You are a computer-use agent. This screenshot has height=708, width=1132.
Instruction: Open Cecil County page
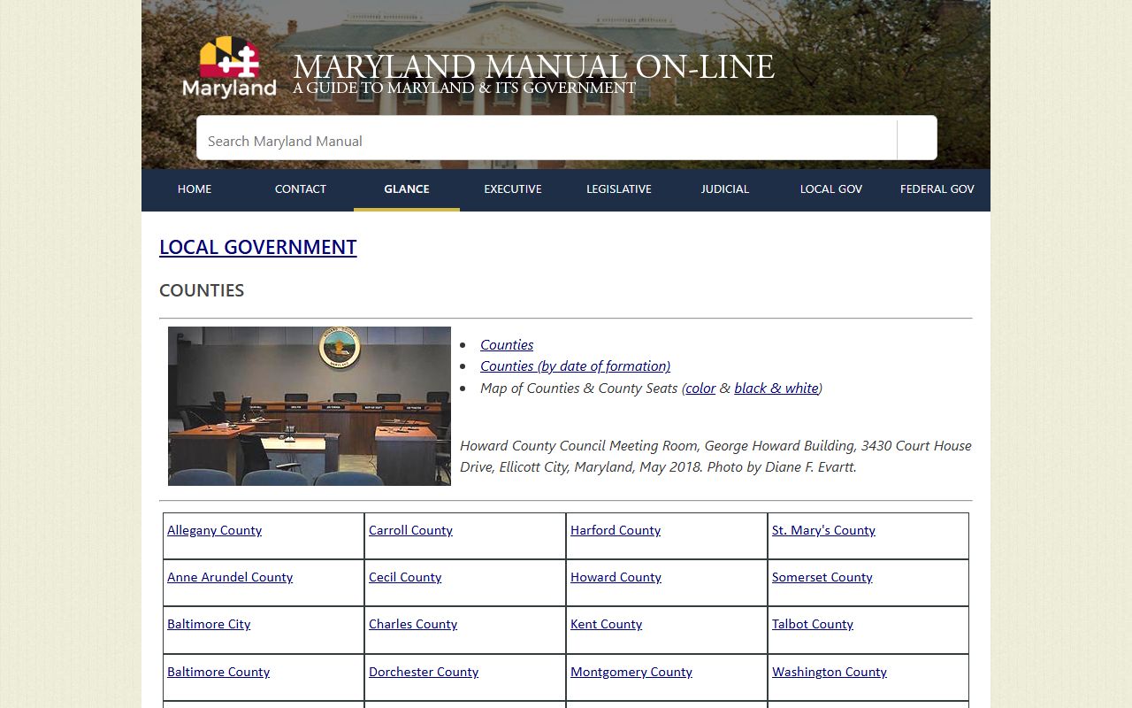click(x=405, y=577)
